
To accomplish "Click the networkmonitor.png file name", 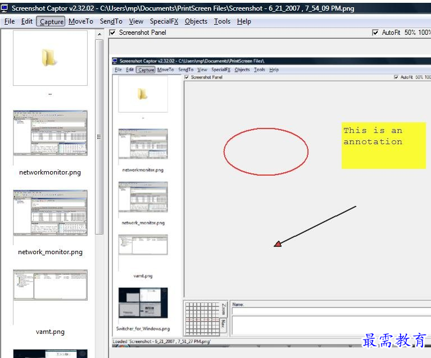I will pyautogui.click(x=50, y=172).
